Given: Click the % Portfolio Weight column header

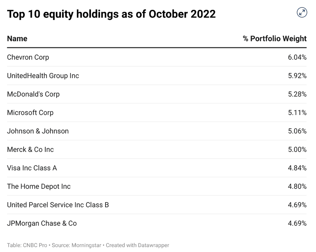Looking at the screenshot, I should [x=275, y=38].
